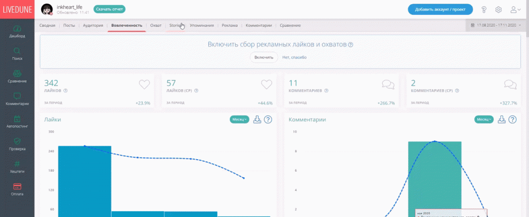Decline with Нет, спасибо link
The width and height of the screenshot is (529, 217).
[x=294, y=57]
